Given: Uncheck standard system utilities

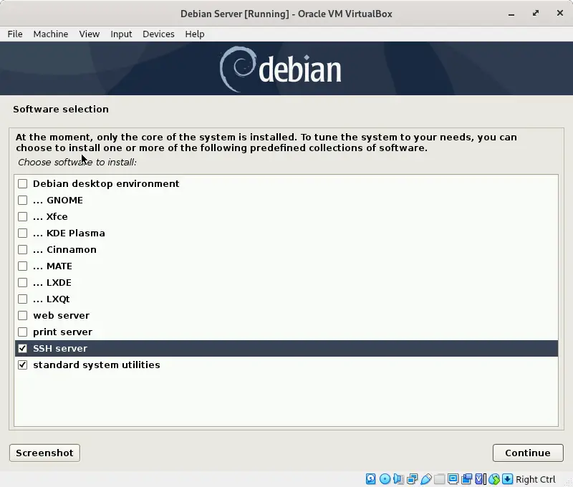Looking at the screenshot, I should (x=23, y=365).
